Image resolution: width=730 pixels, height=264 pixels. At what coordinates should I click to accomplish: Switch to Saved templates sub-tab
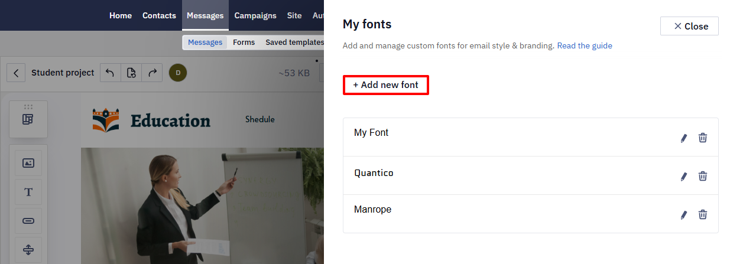point(294,43)
